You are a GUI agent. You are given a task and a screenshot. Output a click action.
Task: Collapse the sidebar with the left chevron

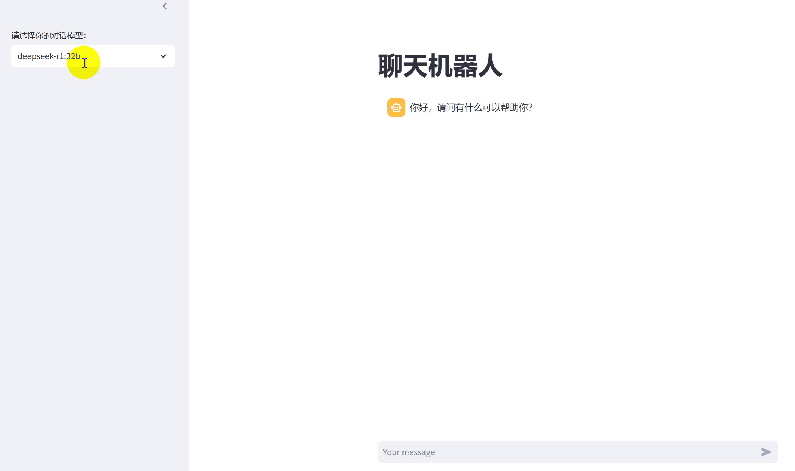[164, 6]
